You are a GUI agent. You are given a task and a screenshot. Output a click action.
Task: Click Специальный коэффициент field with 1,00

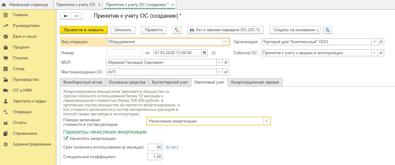pyautogui.click(x=155, y=157)
